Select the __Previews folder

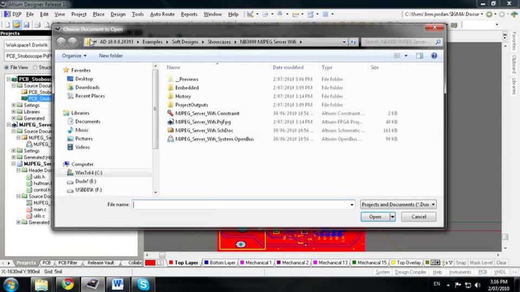tap(187, 79)
